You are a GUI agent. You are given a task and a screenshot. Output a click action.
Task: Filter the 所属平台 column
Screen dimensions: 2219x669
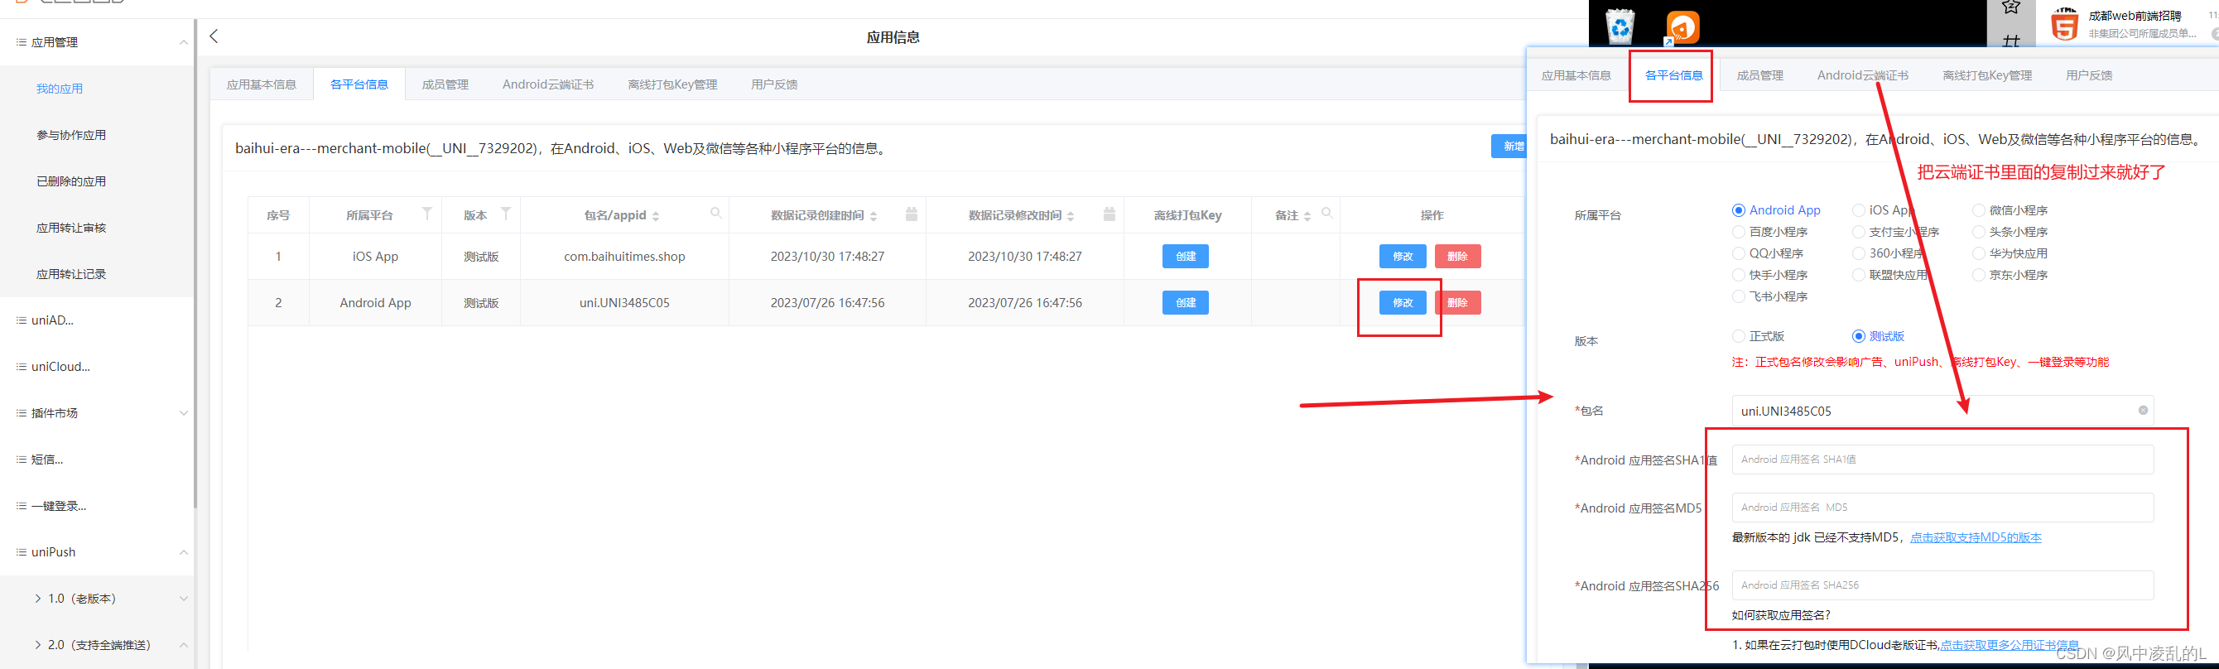pos(426,214)
